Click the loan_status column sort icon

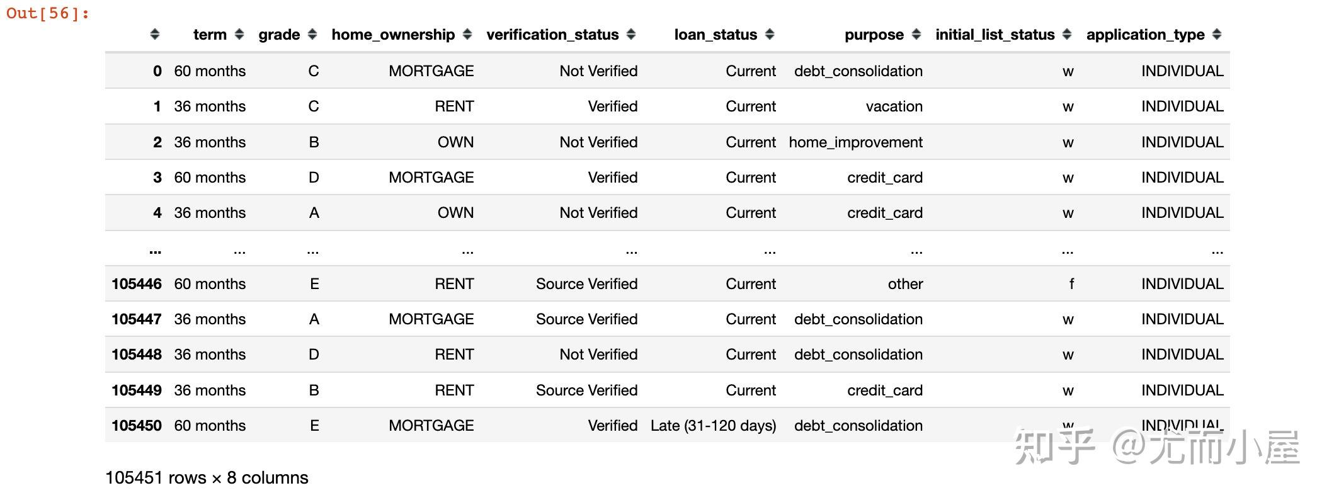click(x=769, y=35)
